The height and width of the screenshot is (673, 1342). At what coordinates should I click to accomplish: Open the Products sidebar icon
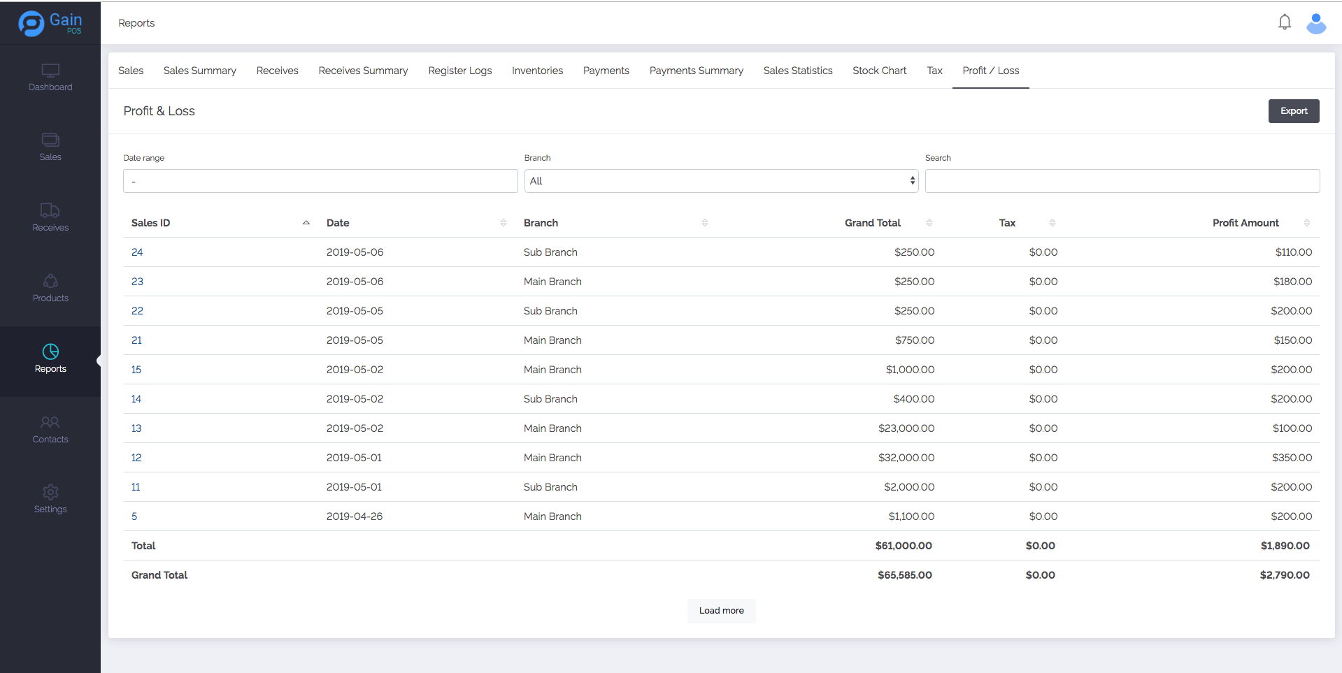click(x=50, y=282)
